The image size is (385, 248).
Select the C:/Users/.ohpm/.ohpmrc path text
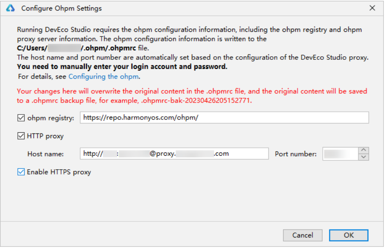[x=76, y=48]
